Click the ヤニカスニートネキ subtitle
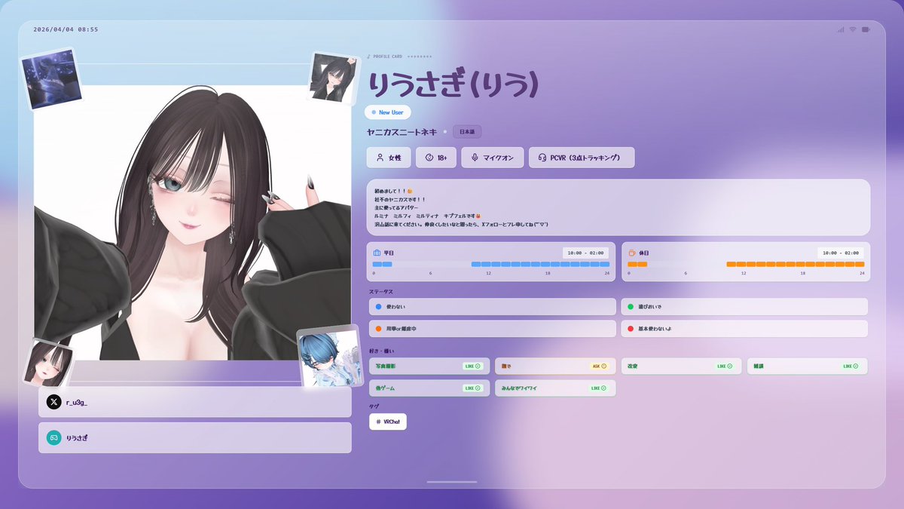This screenshot has width=904, height=509. click(402, 132)
